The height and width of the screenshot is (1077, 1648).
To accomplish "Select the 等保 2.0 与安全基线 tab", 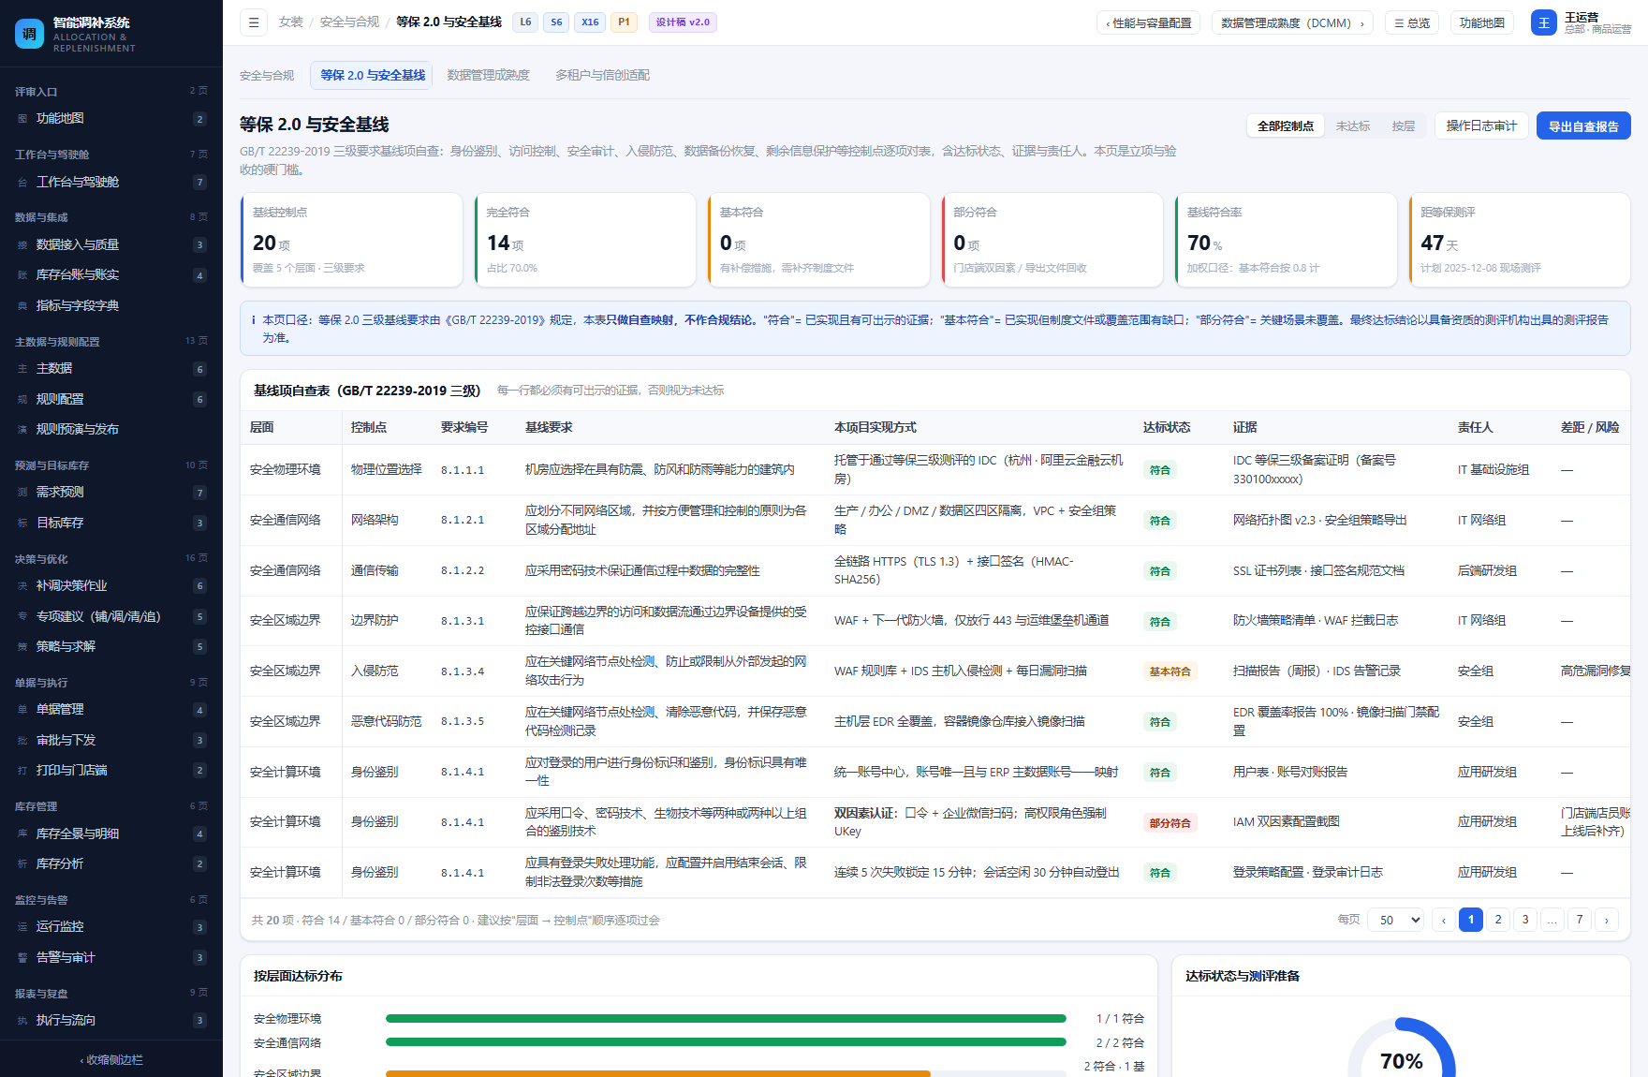I will point(372,76).
